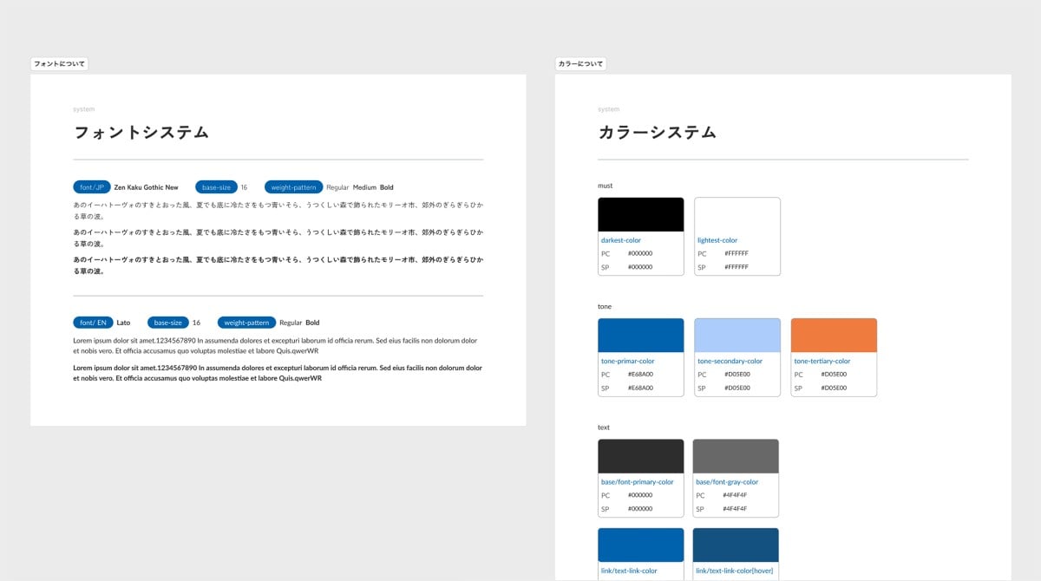Select the light blue tone-secondary-color swatch
Viewport: 1041px width, 581px height.
click(x=737, y=336)
